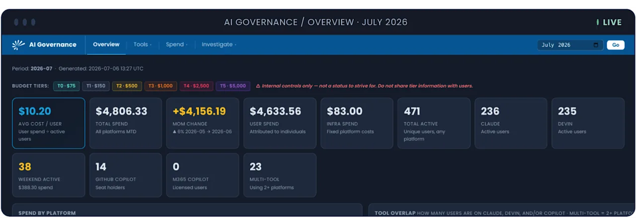
Task: Click the Spend by Platform panel heading
Action: coord(47,213)
